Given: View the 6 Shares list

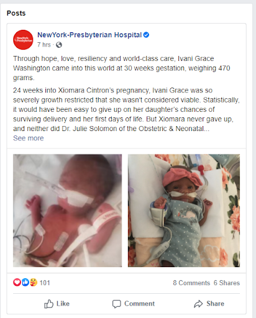Looking at the screenshot, I should (x=227, y=283).
